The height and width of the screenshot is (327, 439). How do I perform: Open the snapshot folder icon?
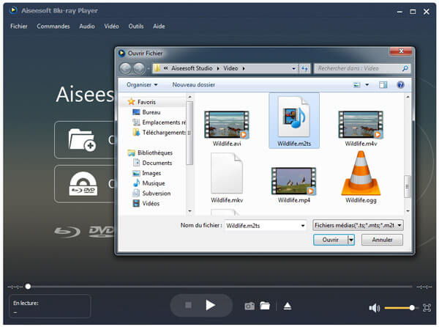(x=265, y=306)
